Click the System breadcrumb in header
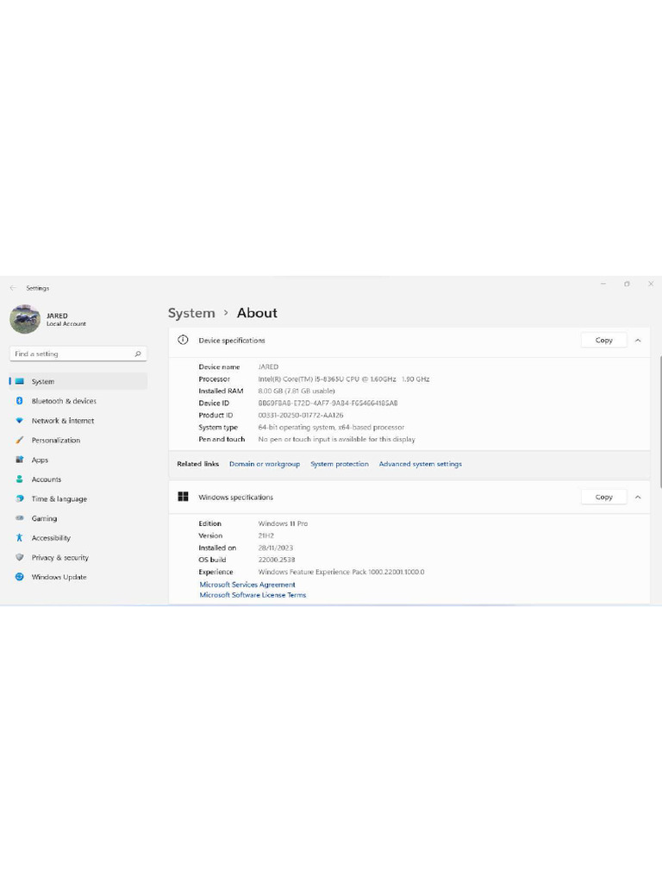This screenshot has height=883, width=662. [x=191, y=313]
